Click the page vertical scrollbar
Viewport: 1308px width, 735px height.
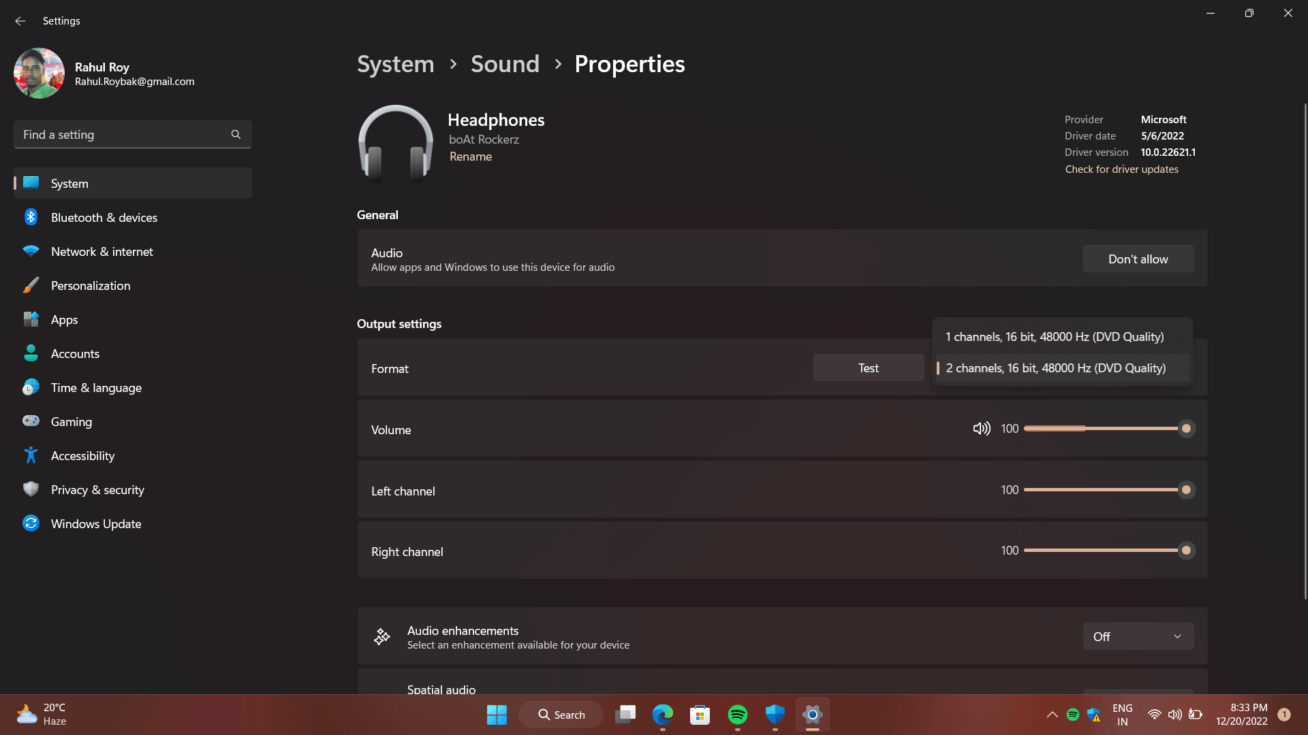pyautogui.click(x=1305, y=350)
